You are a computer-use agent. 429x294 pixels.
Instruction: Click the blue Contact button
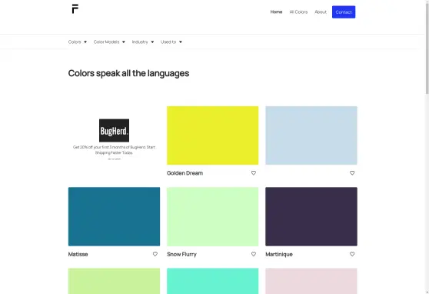[x=344, y=12]
